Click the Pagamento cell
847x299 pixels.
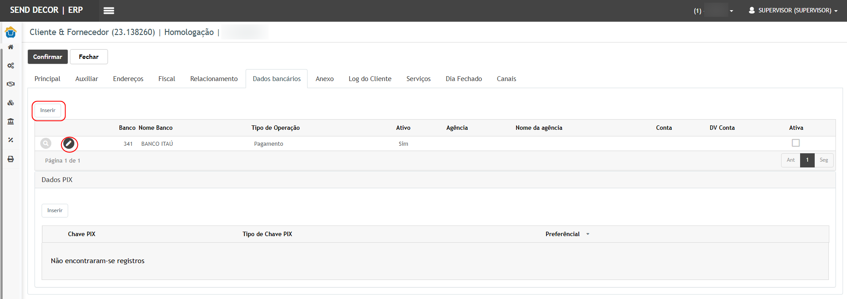tap(269, 144)
